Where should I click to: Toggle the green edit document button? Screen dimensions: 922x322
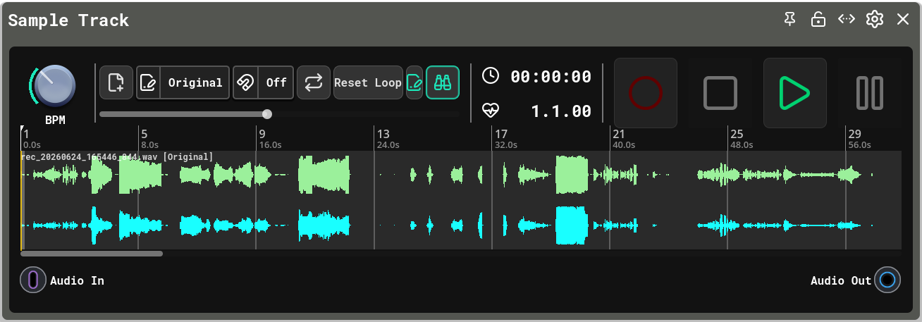[414, 82]
